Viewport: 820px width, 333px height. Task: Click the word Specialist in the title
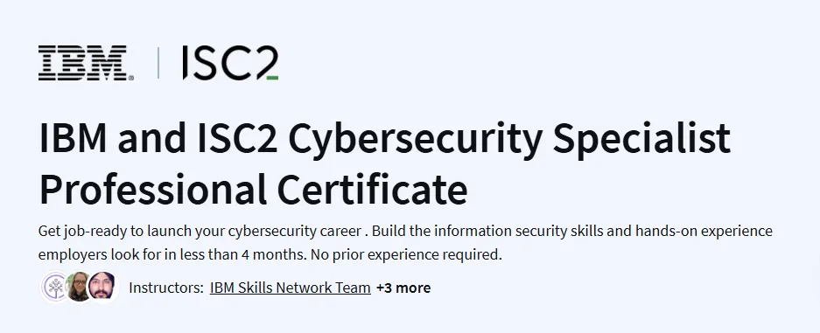click(641, 140)
